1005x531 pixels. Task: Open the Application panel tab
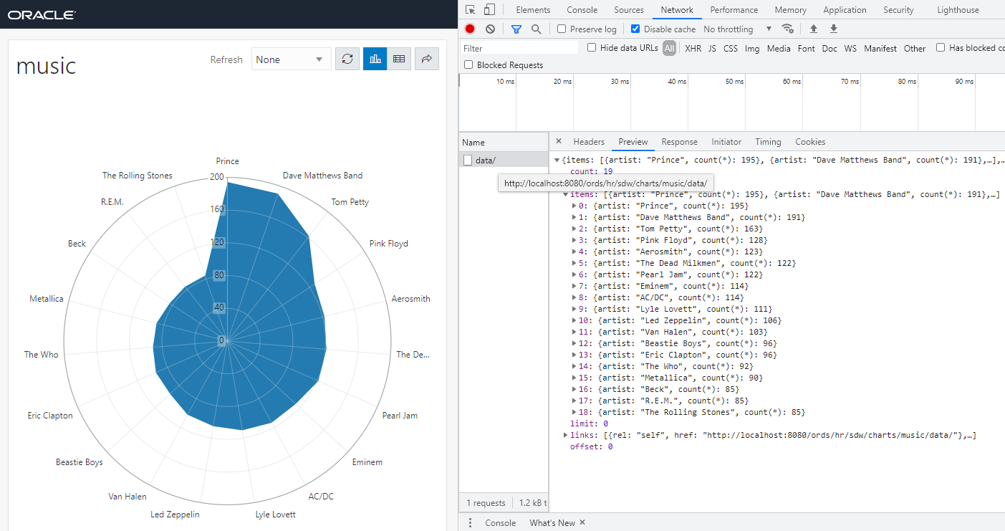[x=845, y=10]
